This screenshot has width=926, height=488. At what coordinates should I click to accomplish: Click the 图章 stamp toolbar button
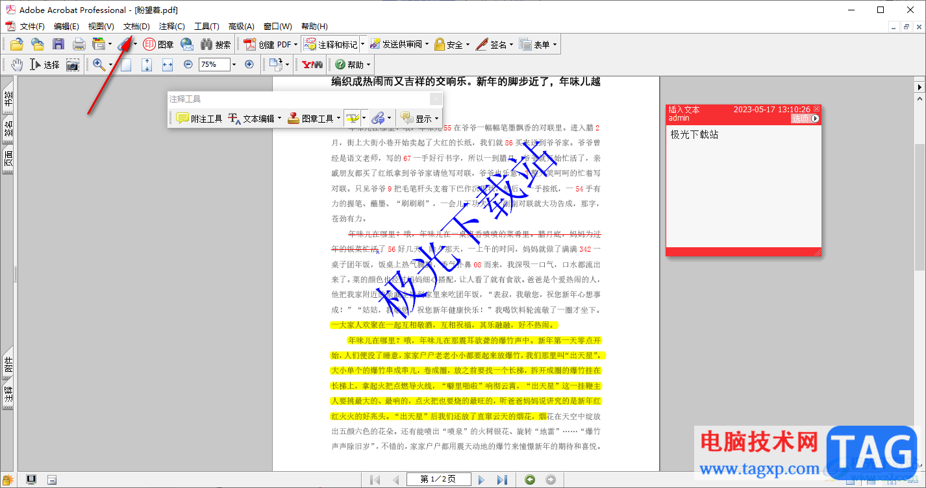(x=158, y=45)
